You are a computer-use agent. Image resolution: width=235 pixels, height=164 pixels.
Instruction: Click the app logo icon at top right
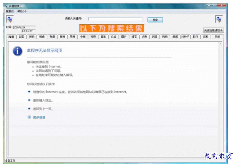[x=219, y=19]
